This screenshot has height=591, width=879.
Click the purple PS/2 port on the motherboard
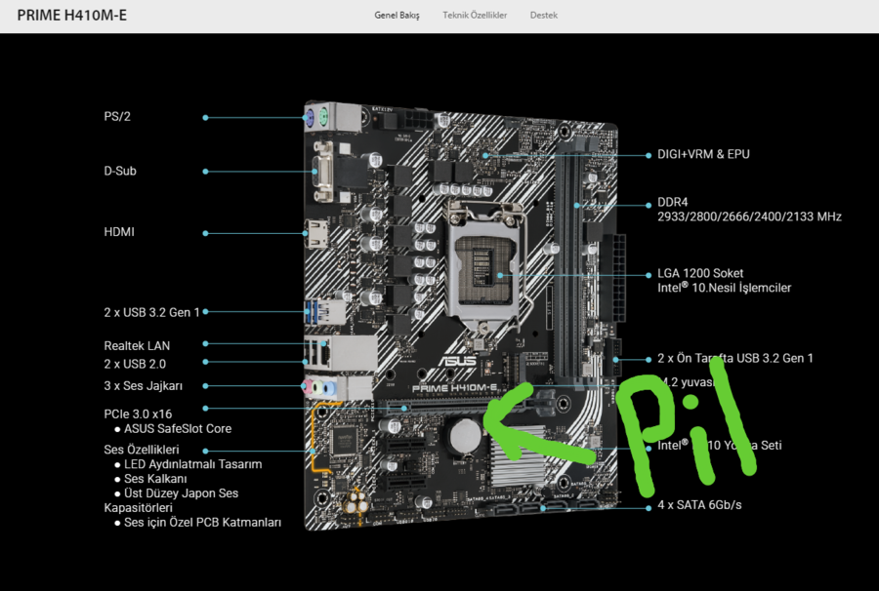pos(309,118)
